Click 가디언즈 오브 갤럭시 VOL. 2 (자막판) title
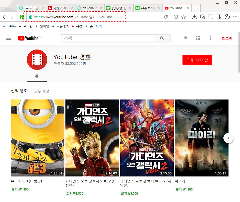 pos(146,183)
